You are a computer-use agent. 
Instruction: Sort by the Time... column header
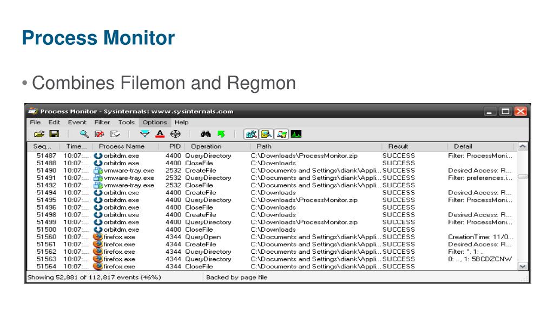pos(76,146)
